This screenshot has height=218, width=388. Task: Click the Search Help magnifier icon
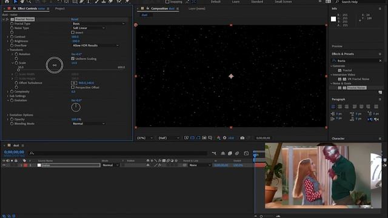click(x=337, y=2)
